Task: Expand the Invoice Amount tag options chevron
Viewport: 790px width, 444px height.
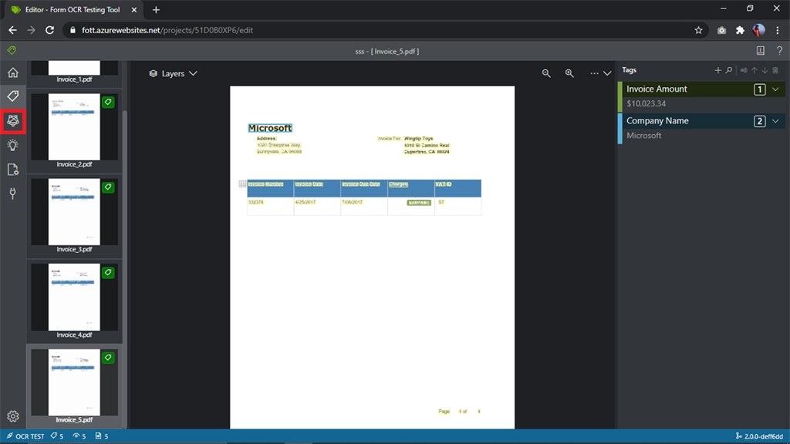Action: click(x=776, y=89)
